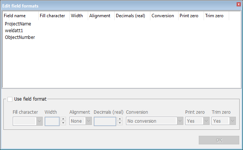
Task: Open the Trim zero dropdown
Action: [x=232, y=121]
